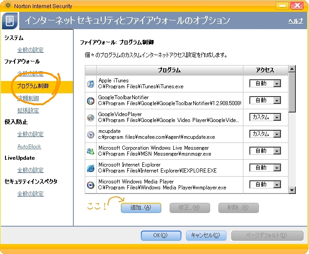
Task: Click the 追加 (A) button
Action: 141,208
